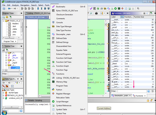Click the Program Tree tab

(x=10, y=41)
